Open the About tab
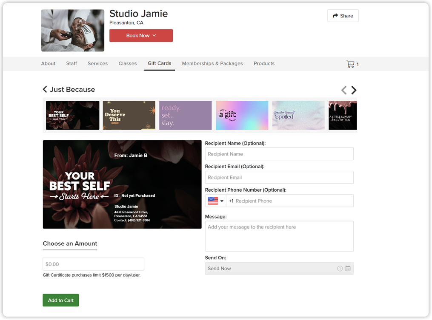 48,64
